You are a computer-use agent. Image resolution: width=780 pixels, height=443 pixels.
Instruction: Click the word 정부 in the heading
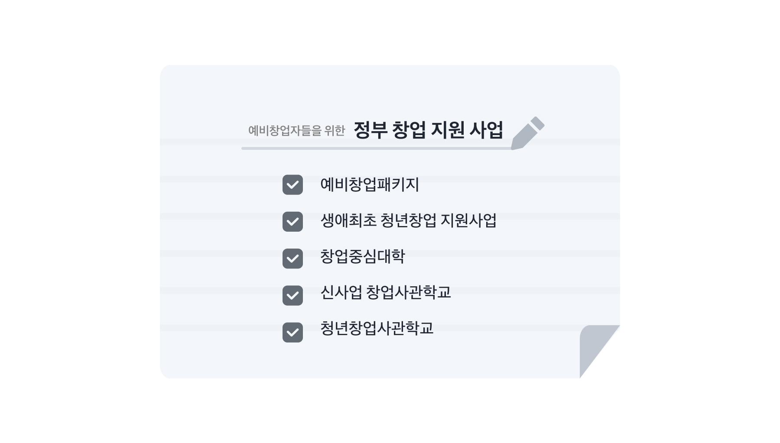(x=370, y=130)
